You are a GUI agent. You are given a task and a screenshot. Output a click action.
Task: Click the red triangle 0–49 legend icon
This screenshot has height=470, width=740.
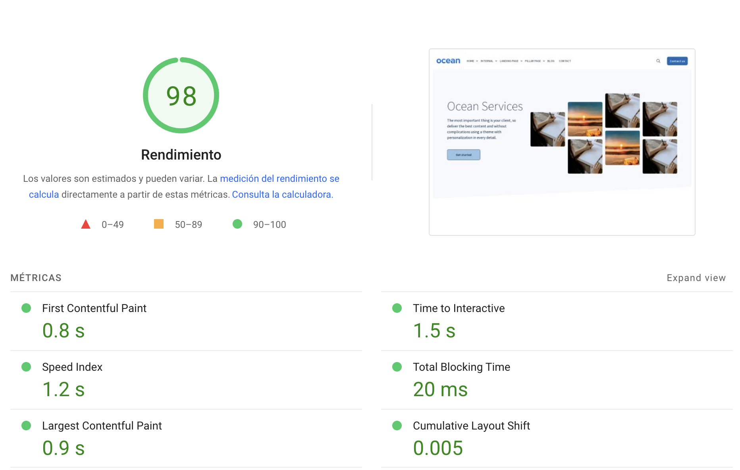(x=86, y=224)
